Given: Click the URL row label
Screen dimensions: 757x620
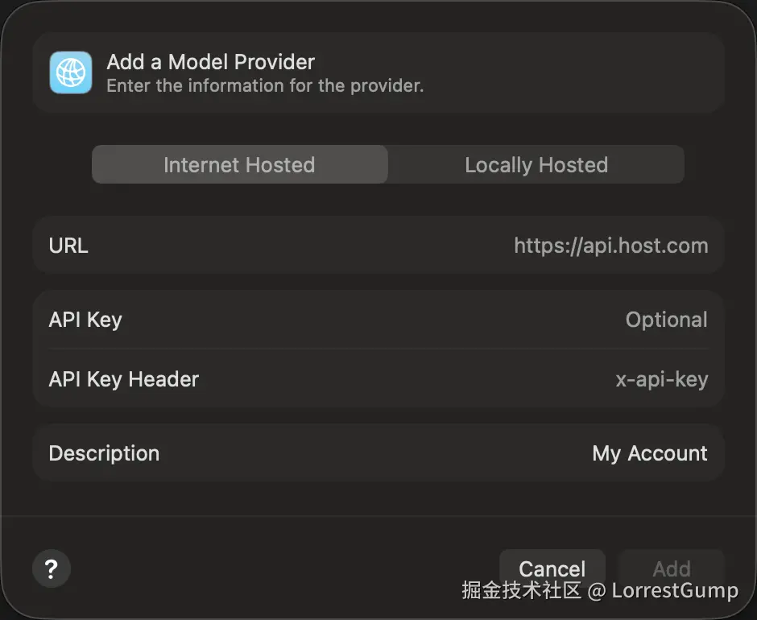Looking at the screenshot, I should pyautogui.click(x=68, y=246).
